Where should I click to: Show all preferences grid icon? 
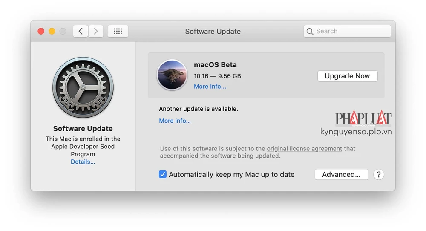pyautogui.click(x=118, y=31)
